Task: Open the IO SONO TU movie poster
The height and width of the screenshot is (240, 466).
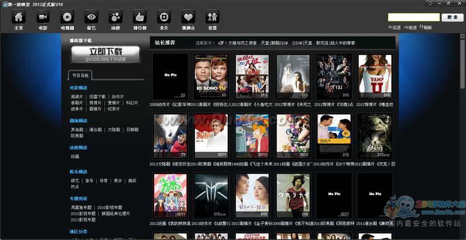Action: click(x=211, y=77)
